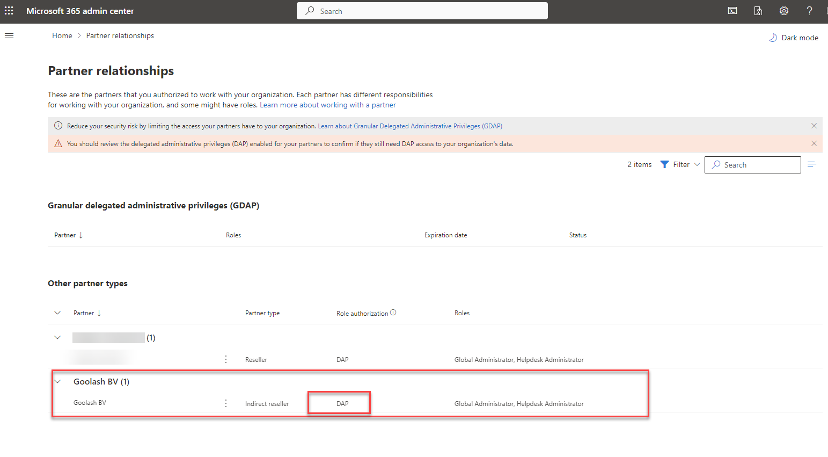Click the 2 items count
This screenshot has width=828, height=457.
[x=640, y=164]
